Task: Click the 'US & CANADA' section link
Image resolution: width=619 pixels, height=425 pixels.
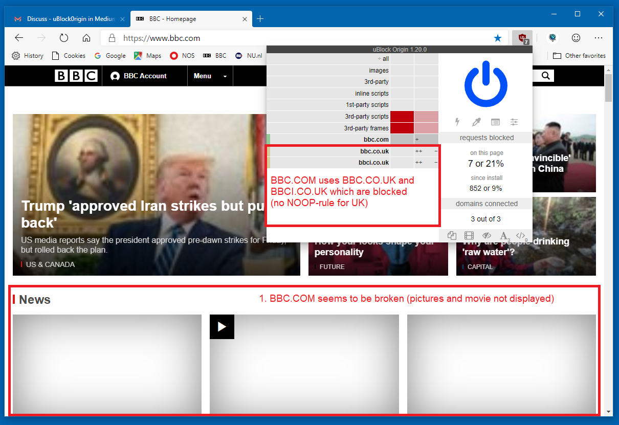Action: coord(50,264)
